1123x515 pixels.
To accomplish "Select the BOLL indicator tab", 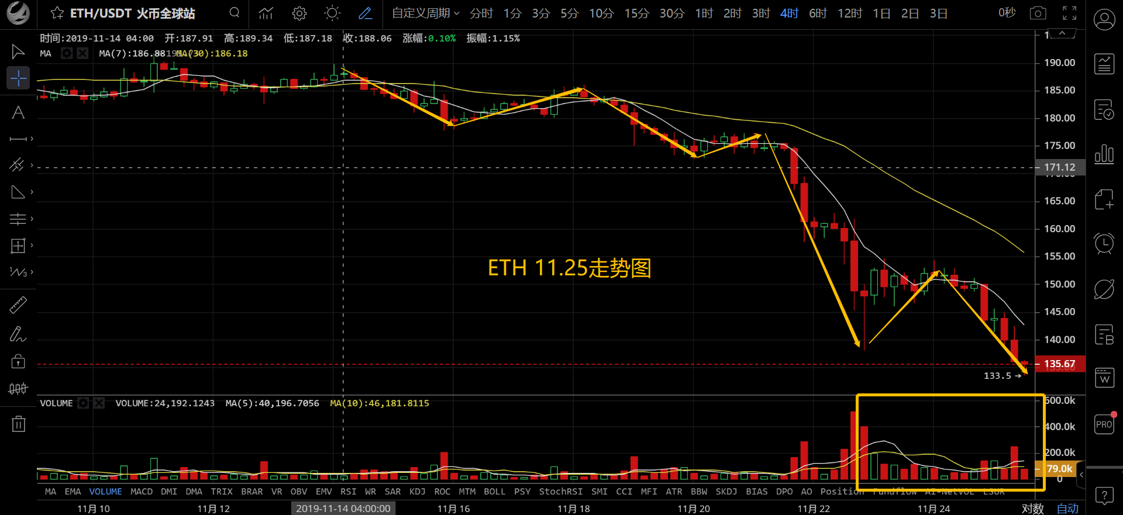I will (494, 492).
